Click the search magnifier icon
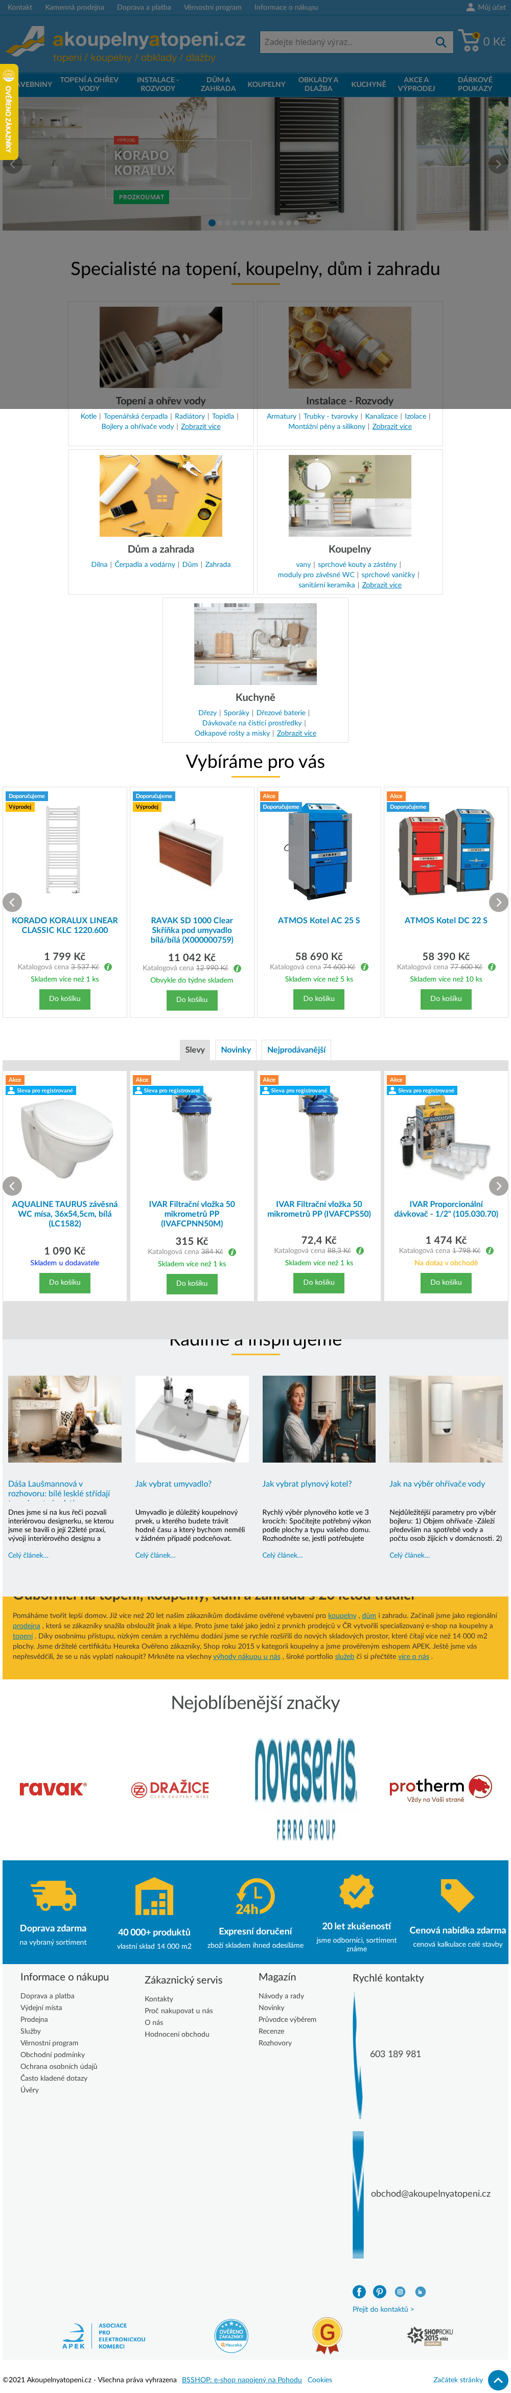The width and height of the screenshot is (511, 2393). 440,42
